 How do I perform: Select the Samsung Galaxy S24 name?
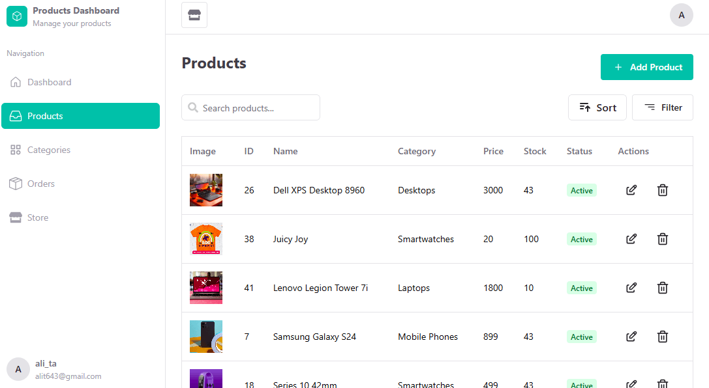coord(314,337)
